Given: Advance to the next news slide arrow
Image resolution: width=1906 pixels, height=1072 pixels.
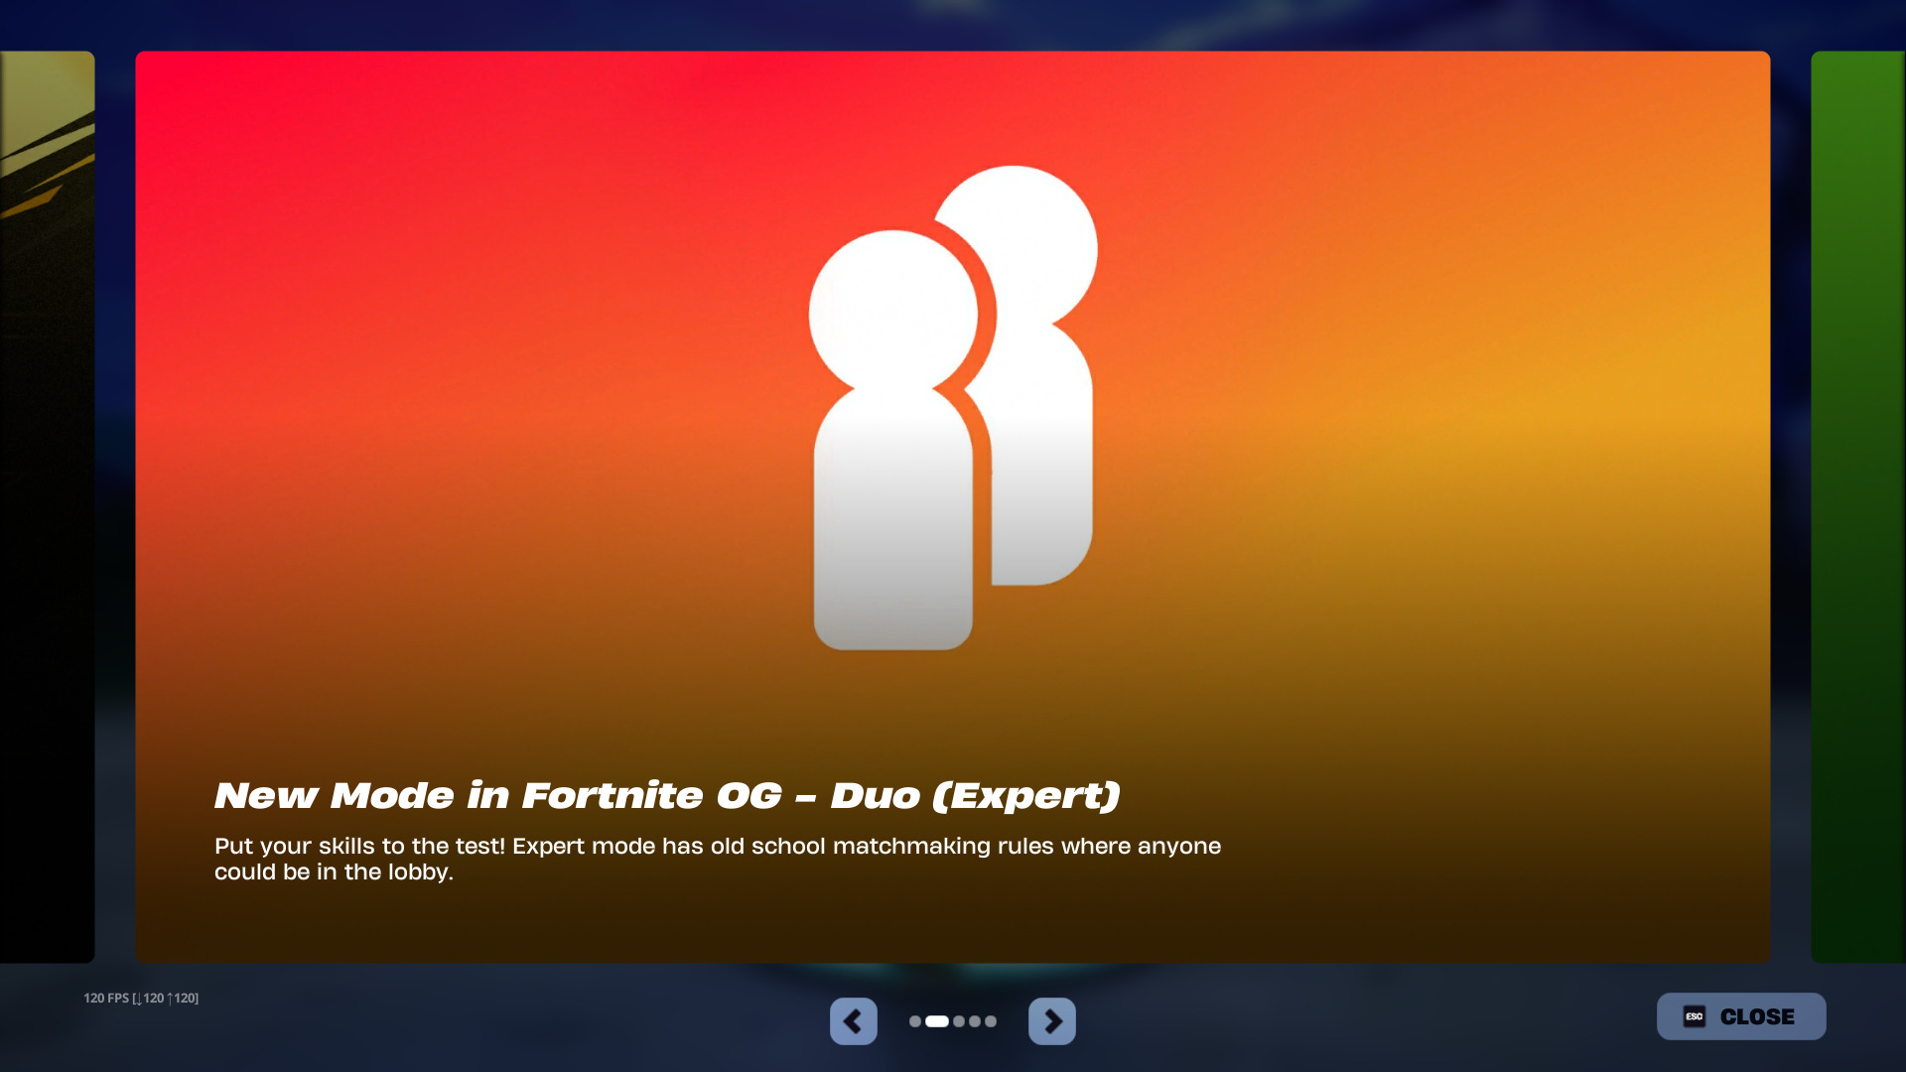Looking at the screenshot, I should pos(1052,1020).
